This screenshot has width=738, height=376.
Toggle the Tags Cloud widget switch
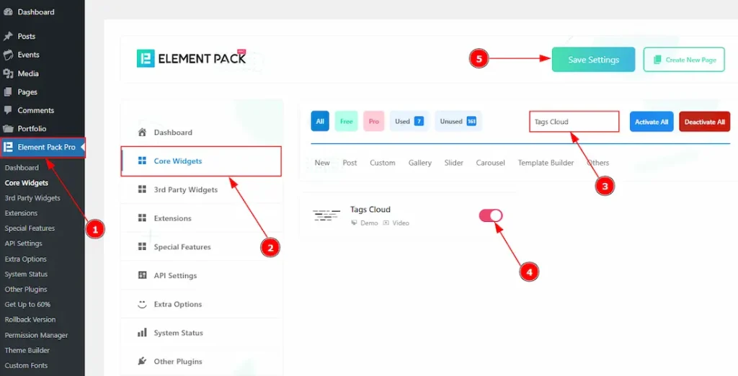click(x=491, y=215)
